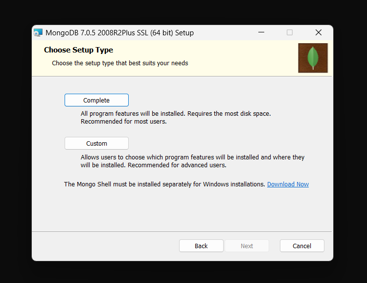Choose the Custom setup type
The image size is (367, 283).
click(96, 143)
